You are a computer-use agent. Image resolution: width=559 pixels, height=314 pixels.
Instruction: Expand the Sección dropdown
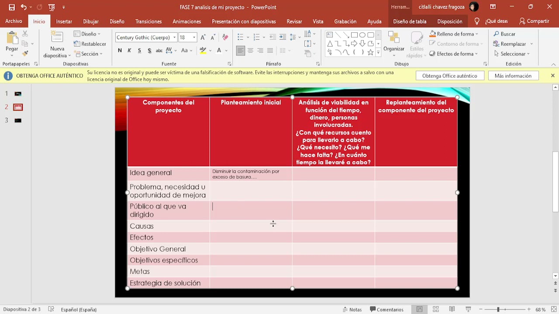coord(89,54)
